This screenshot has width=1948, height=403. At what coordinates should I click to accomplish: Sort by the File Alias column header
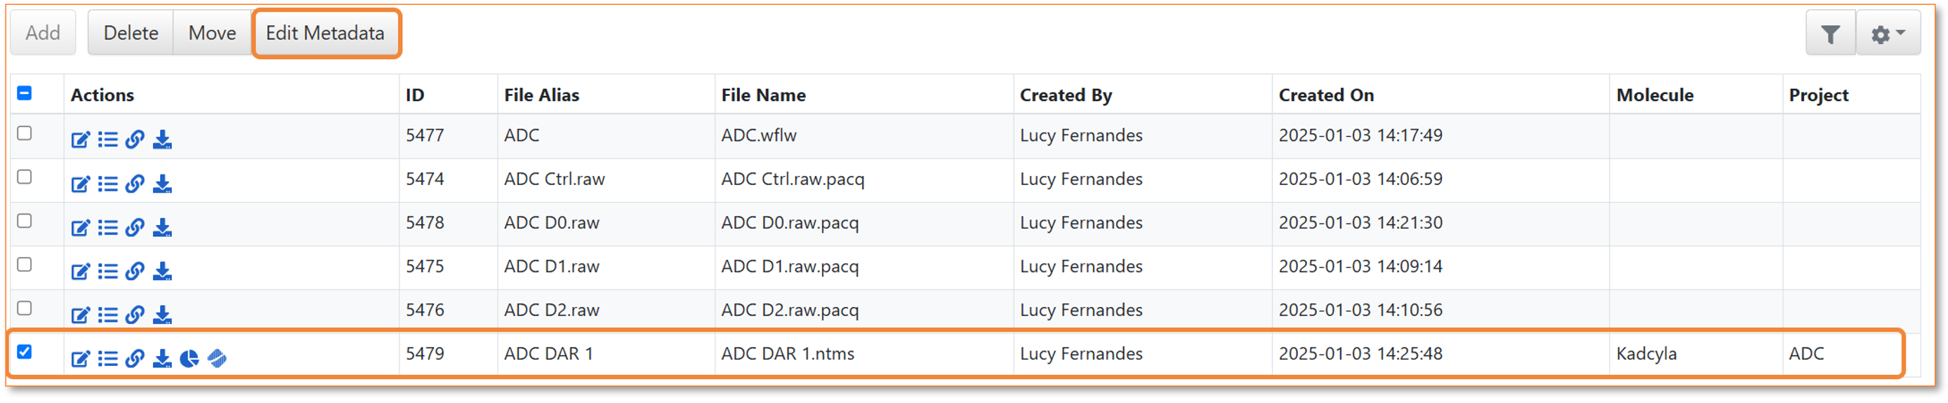click(x=541, y=95)
